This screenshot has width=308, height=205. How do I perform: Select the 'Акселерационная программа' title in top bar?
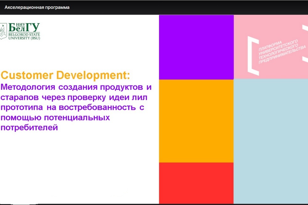click(37, 7)
